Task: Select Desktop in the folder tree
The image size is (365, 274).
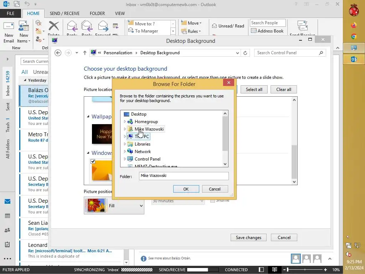Action: click(x=139, y=114)
